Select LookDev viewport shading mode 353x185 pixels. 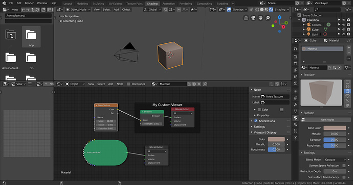[267, 10]
